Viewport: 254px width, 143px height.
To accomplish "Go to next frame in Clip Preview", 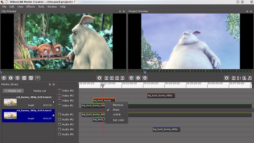I will (x=17, y=78).
